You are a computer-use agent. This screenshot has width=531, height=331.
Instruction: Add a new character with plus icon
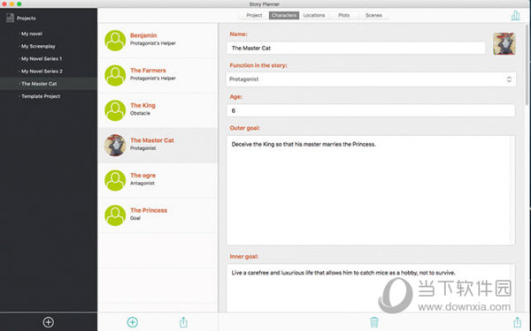133,322
